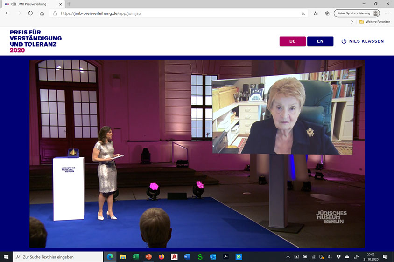
Task: Go to the browser home page
Action: pos(42,13)
